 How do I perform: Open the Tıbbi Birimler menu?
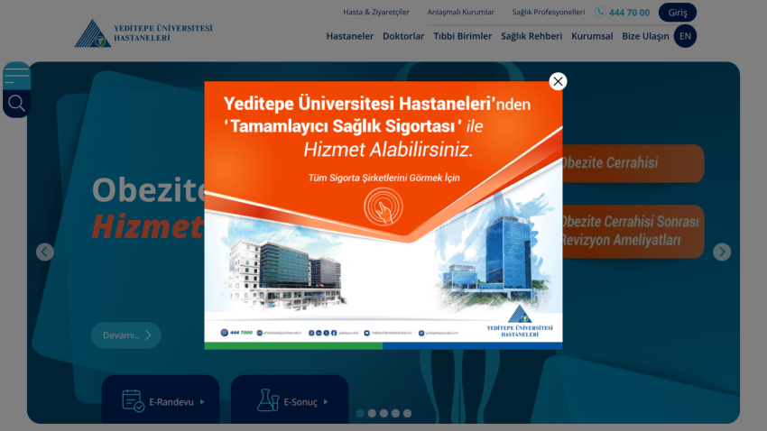click(x=463, y=36)
